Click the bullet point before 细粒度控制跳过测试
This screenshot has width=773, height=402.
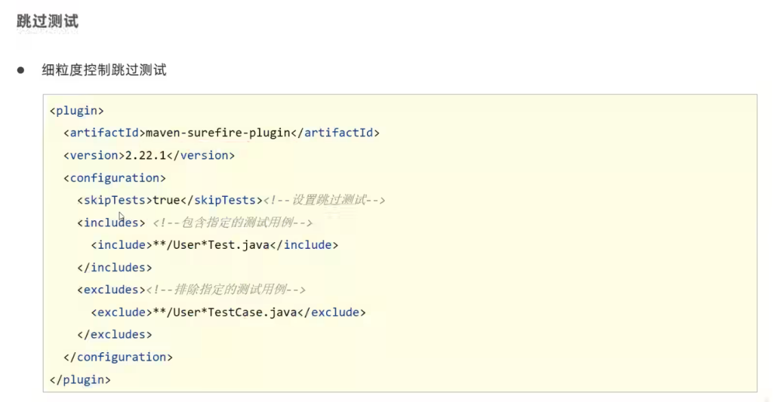[21, 70]
